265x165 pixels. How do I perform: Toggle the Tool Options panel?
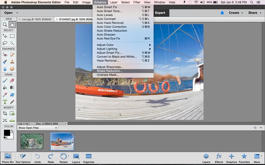(x=23, y=158)
